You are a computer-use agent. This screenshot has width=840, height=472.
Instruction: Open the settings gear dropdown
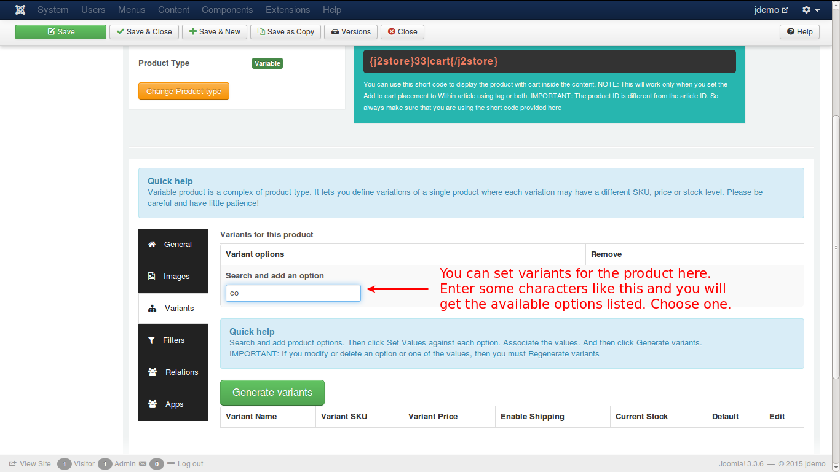[810, 10]
